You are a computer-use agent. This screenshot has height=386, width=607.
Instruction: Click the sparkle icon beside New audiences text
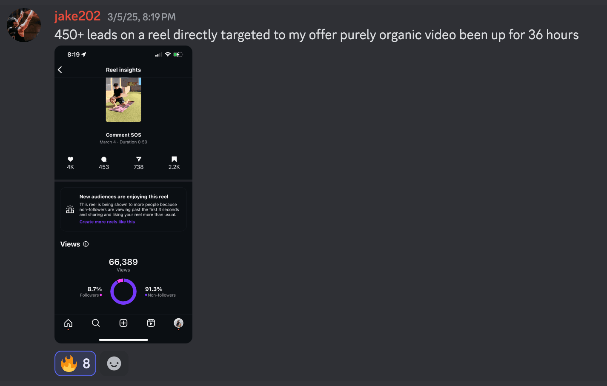[70, 209]
